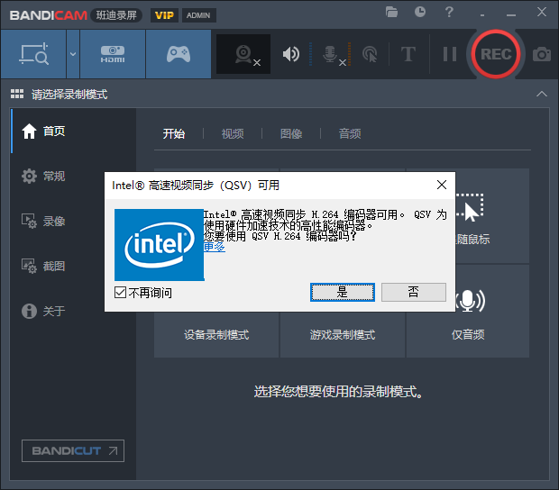
Task: Open the scheduled recording clock icon
Action: click(420, 12)
